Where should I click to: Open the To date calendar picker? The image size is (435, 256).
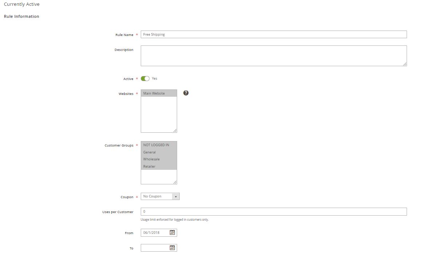pyautogui.click(x=172, y=248)
